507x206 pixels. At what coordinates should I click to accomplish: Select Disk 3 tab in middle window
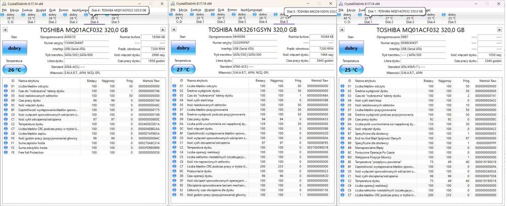tap(242, 18)
